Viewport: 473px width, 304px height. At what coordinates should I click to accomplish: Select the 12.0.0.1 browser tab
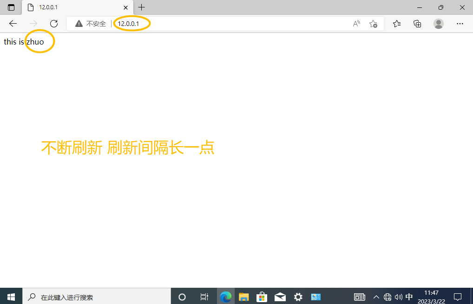[77, 7]
